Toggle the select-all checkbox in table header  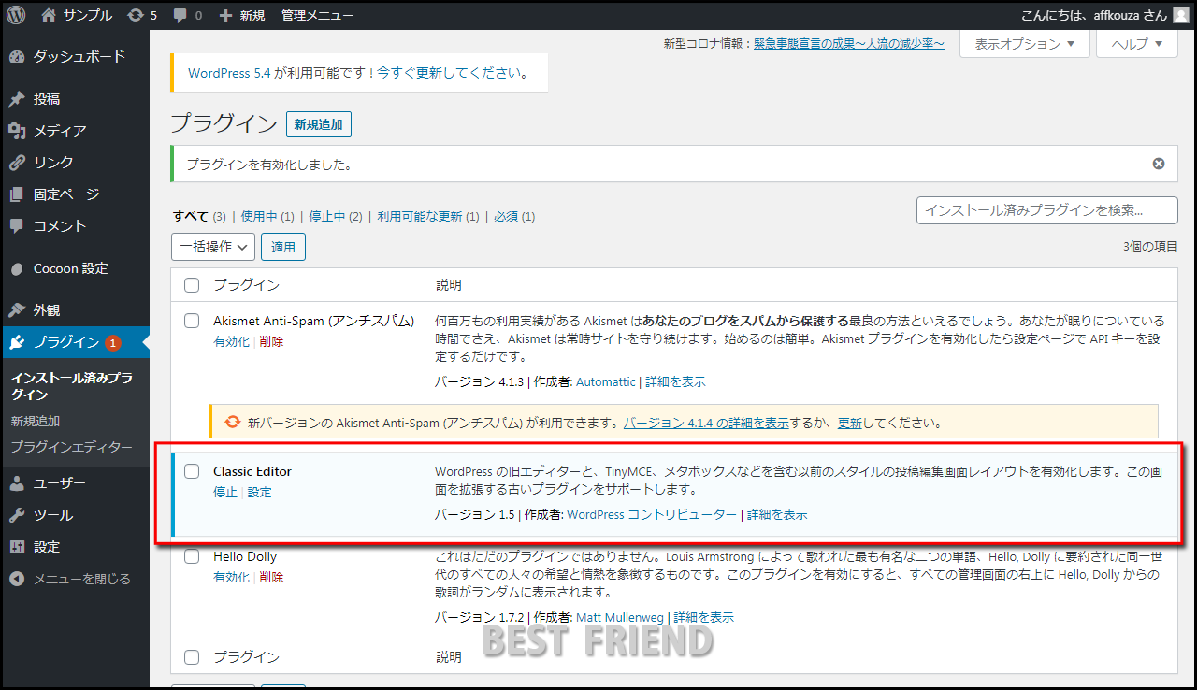point(192,285)
